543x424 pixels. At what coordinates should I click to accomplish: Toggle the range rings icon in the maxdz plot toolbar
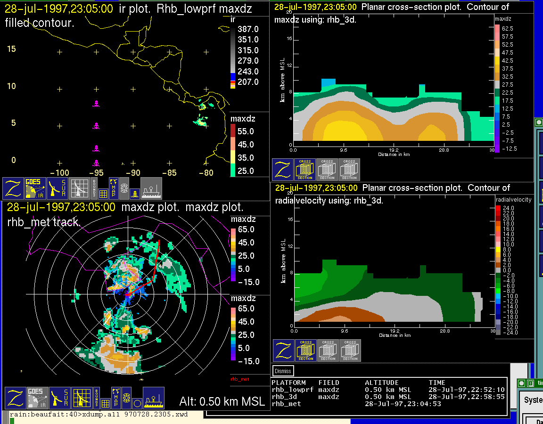[x=126, y=398]
